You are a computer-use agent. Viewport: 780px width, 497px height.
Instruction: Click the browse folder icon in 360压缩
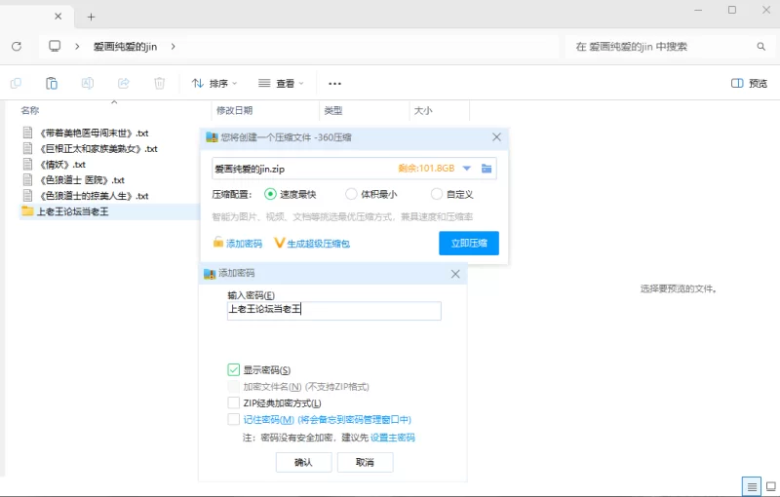487,169
